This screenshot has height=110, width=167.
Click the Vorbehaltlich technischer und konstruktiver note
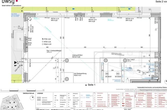point(152,87)
